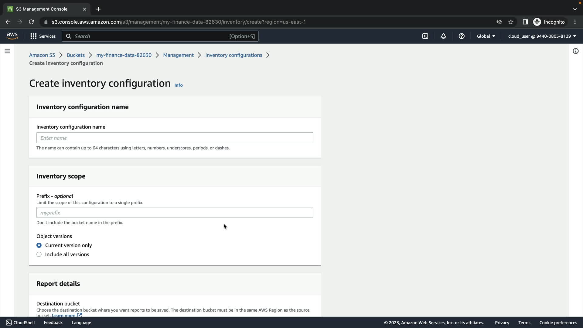Open the info panel icon at right
583x328 pixels.
[575, 51]
